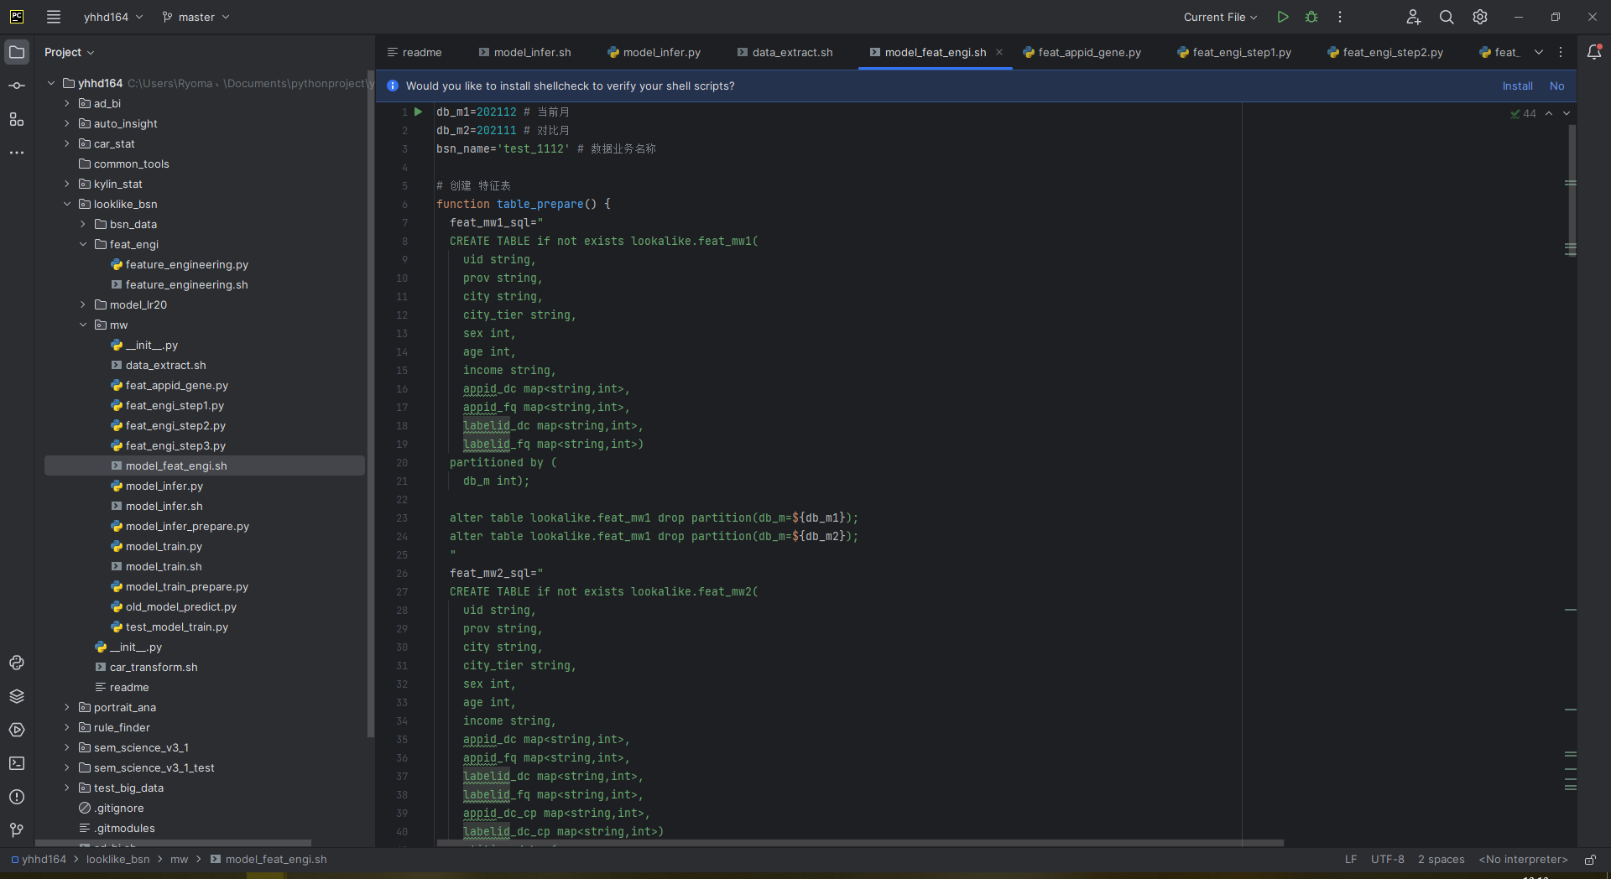Switch to the model_infer.sh tab

tap(525, 52)
